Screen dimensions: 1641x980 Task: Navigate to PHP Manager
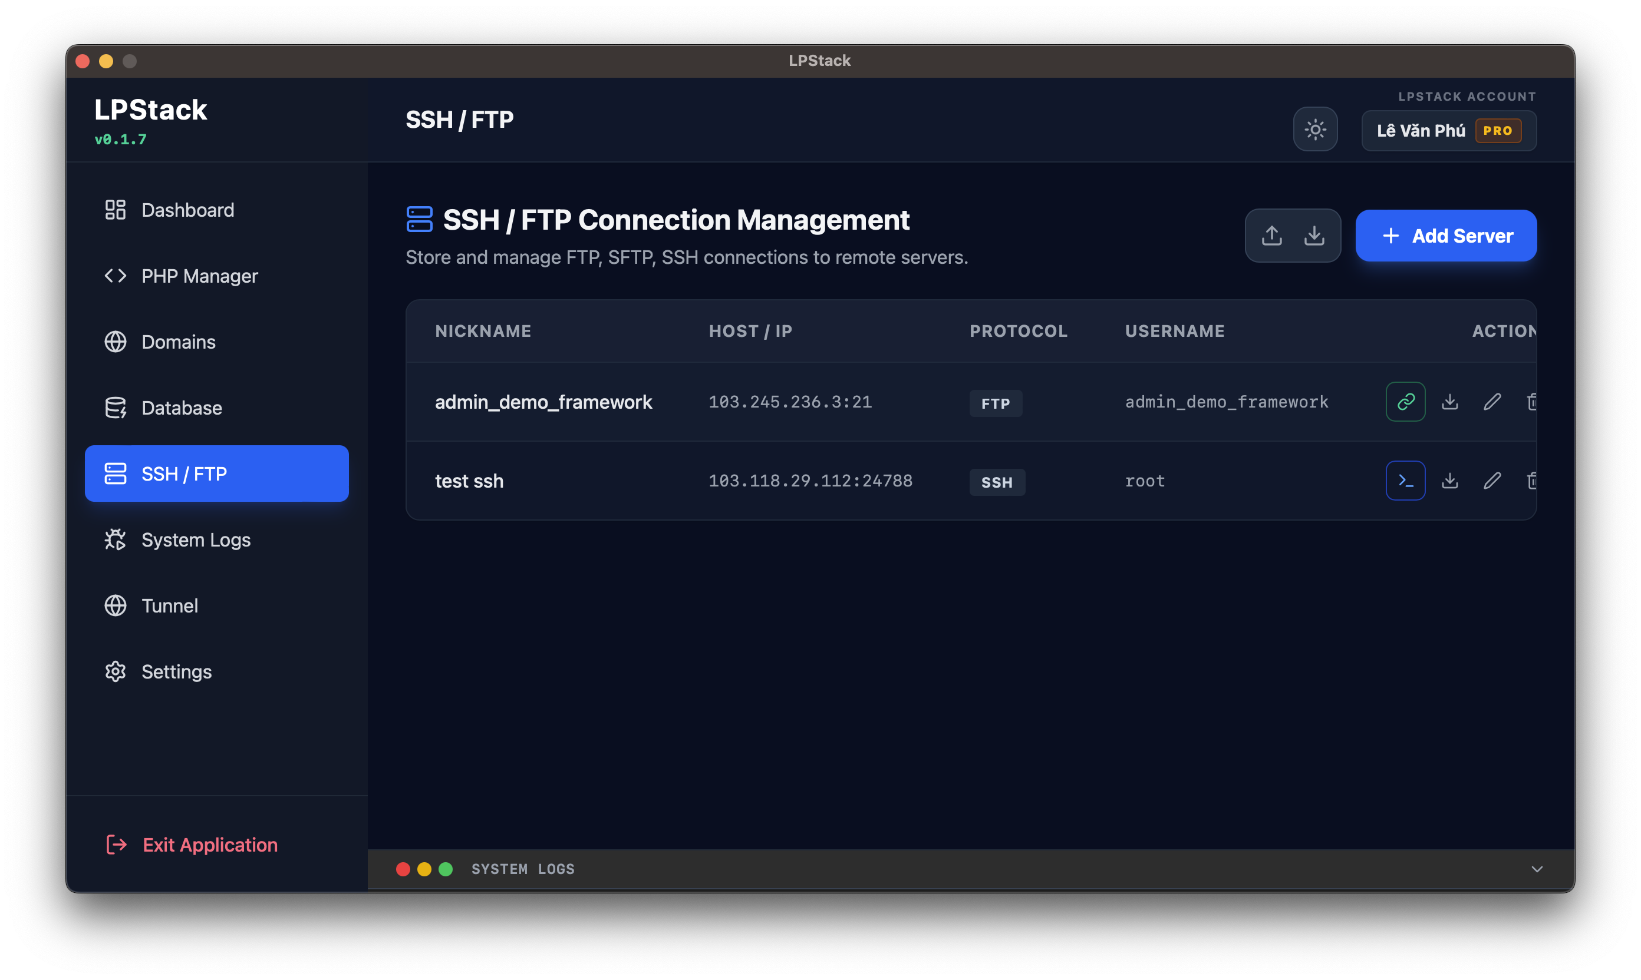[199, 276]
